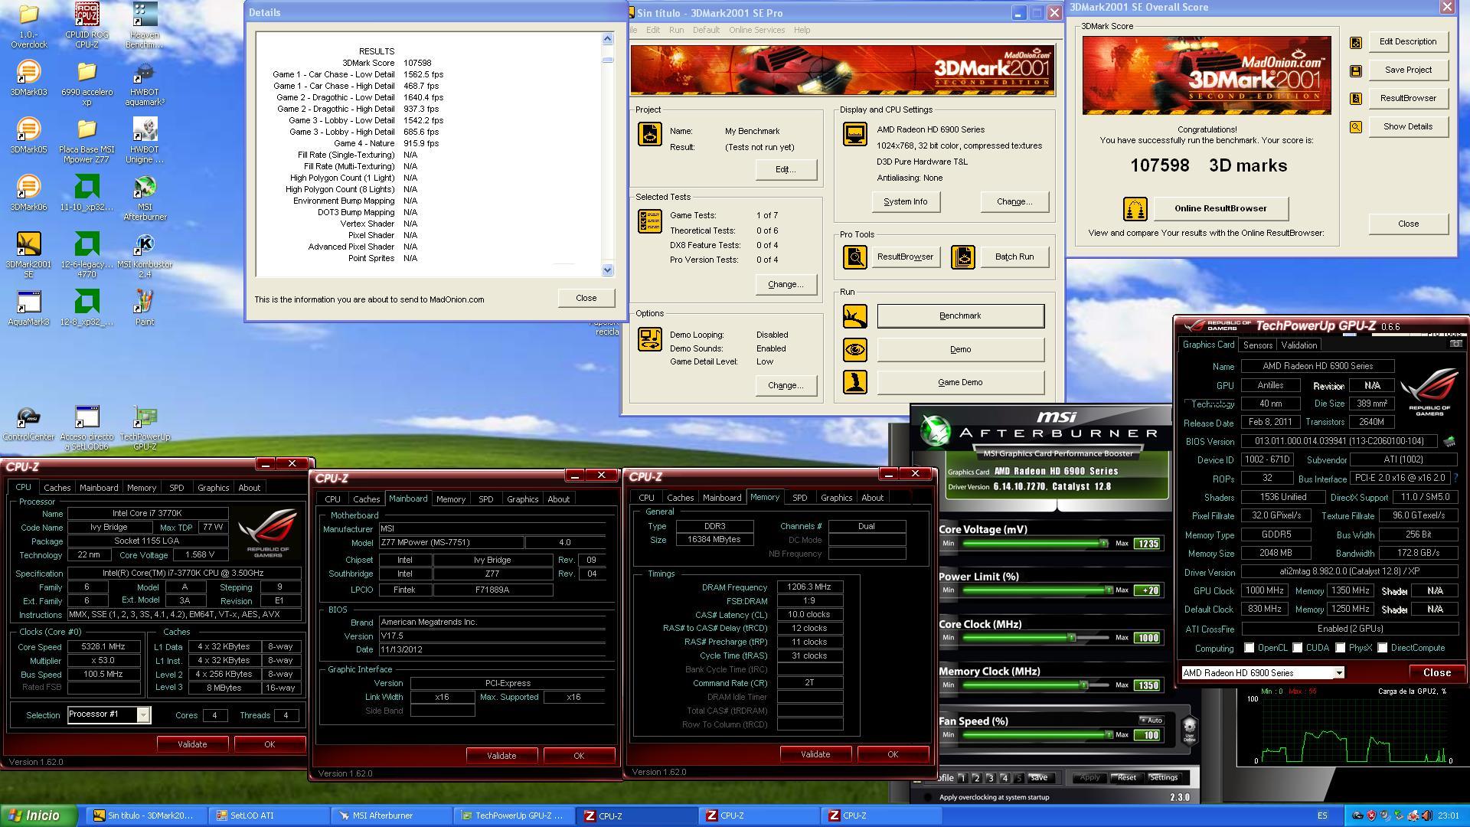Toggle Apply overclocking at system startup
1470x827 pixels.
coord(929,797)
